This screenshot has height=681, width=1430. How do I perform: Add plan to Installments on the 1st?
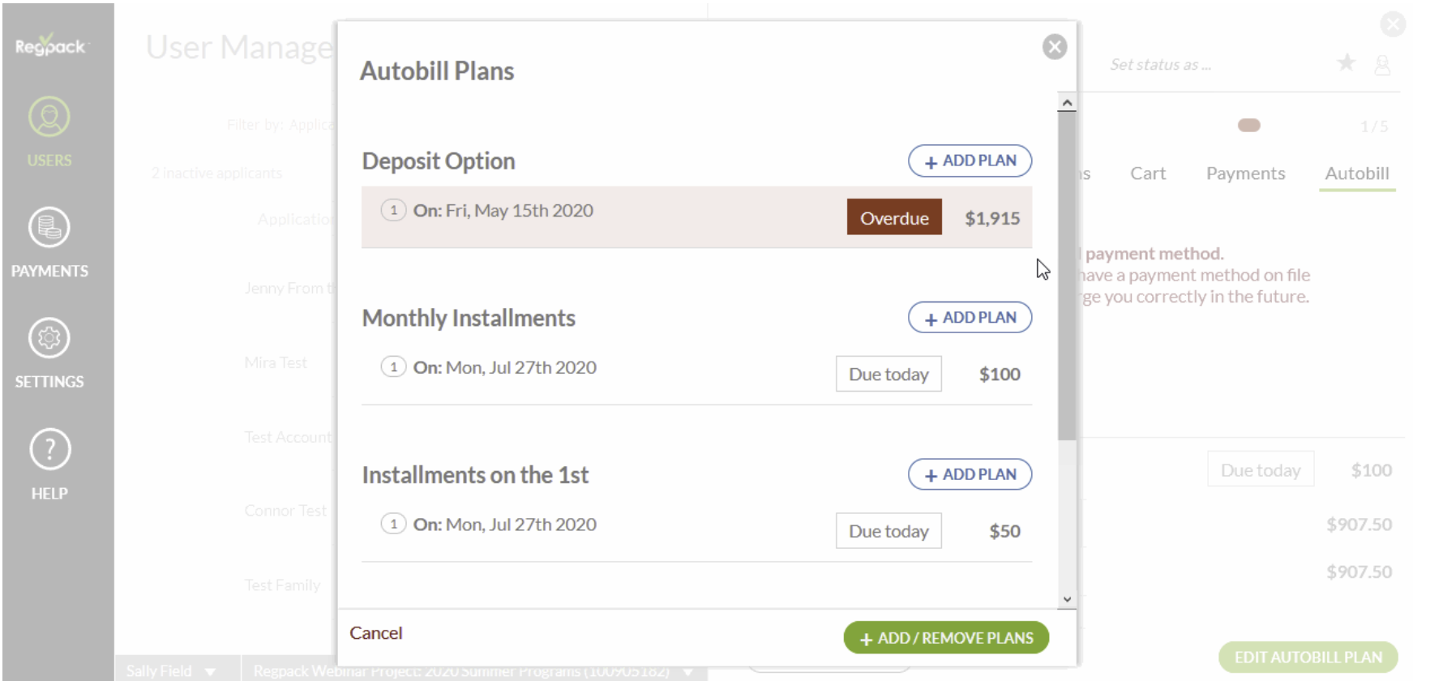970,474
